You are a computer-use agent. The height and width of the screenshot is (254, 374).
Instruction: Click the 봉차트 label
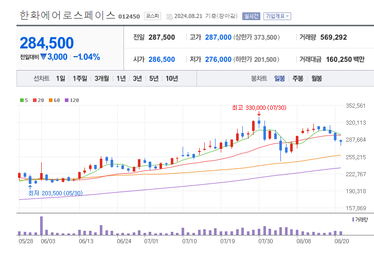pos(259,78)
